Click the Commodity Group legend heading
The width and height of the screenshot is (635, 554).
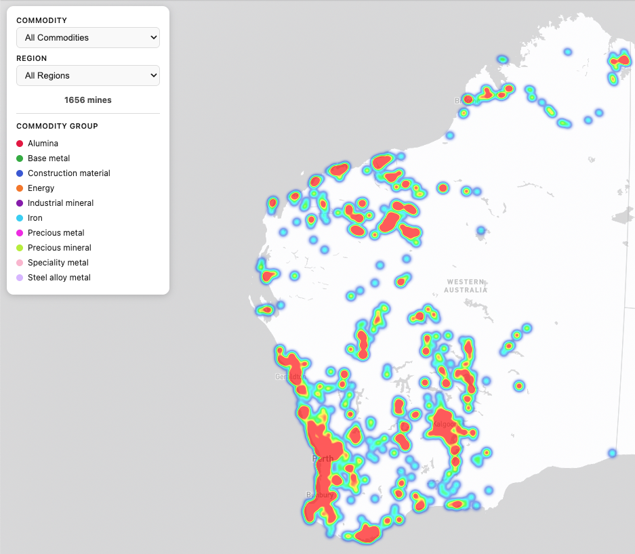pos(57,126)
